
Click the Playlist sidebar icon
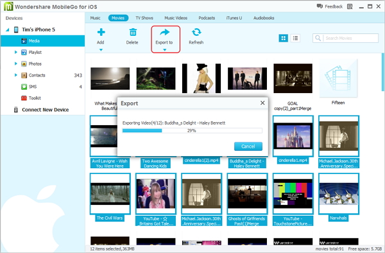pos(24,52)
